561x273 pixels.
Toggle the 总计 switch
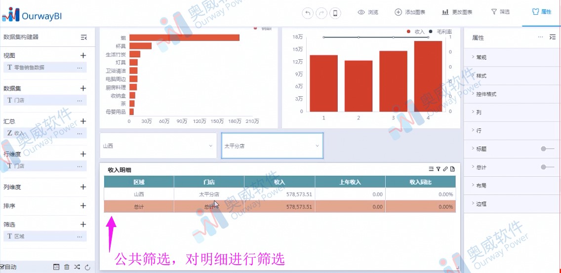(x=547, y=167)
